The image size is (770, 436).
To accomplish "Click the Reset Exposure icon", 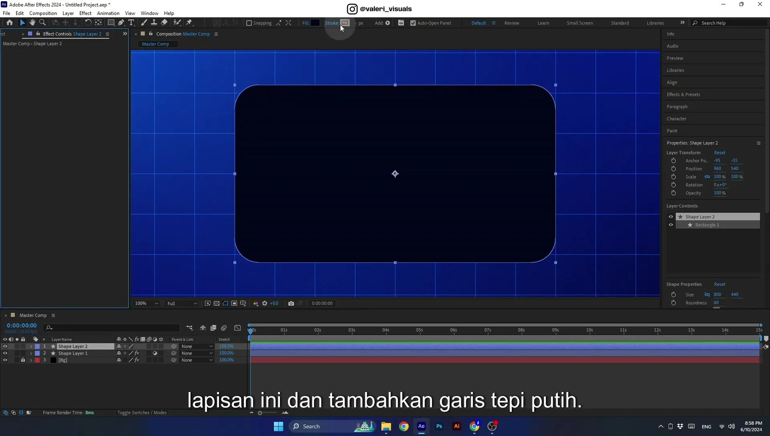I will (265, 303).
